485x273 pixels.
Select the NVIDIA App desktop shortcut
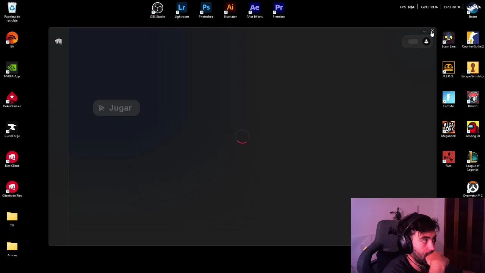(x=12, y=70)
